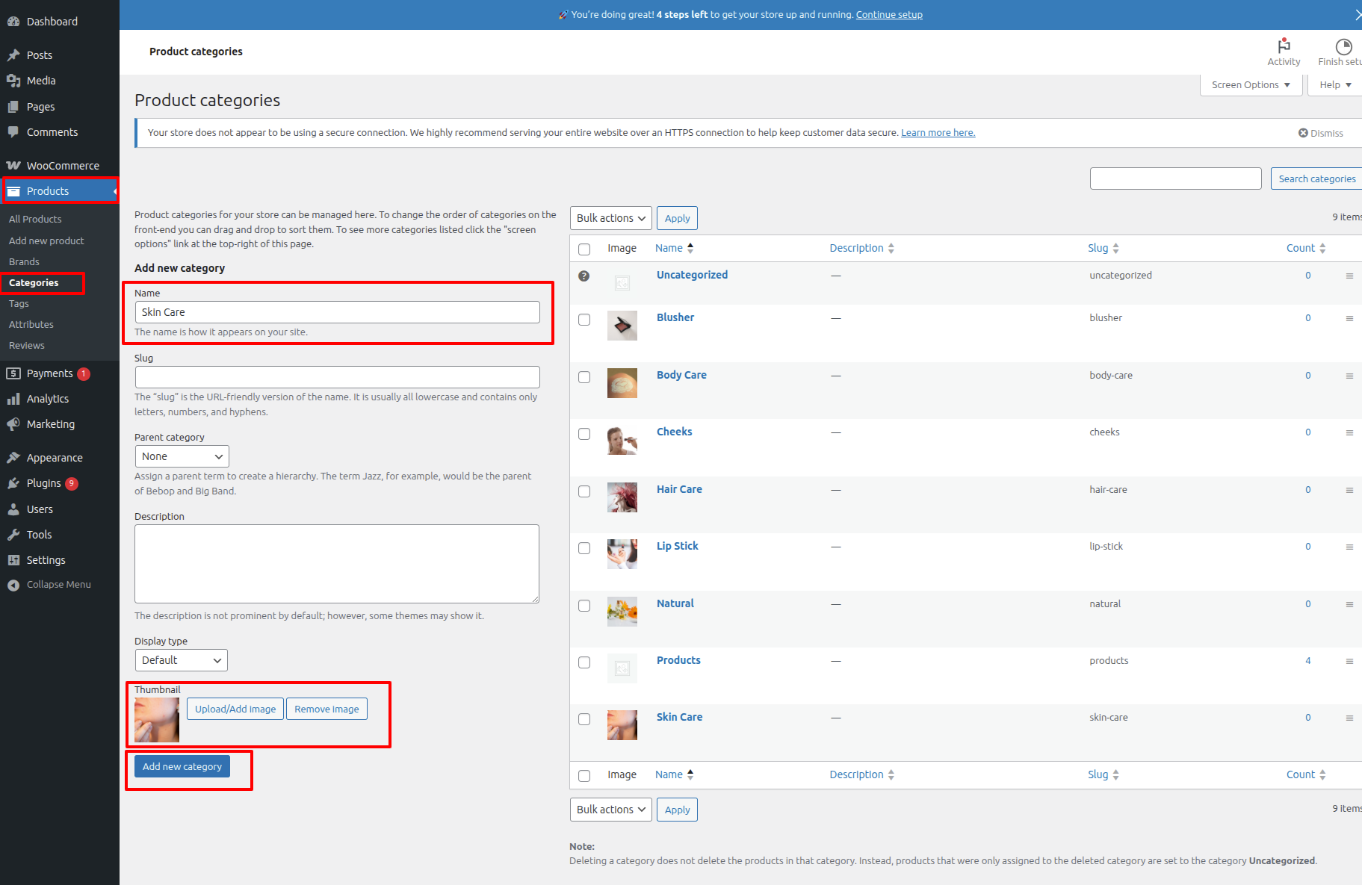Click the Uncategorized help question-mark icon
Screen dimensions: 1362x885
584,276
